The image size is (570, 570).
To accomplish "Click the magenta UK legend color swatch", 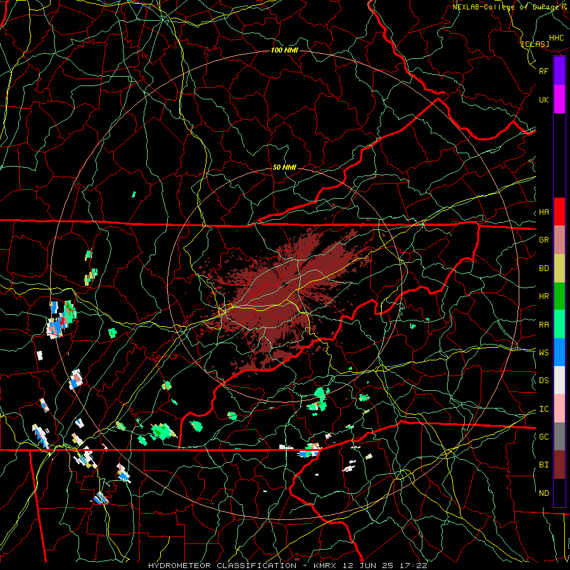I will 559,99.
